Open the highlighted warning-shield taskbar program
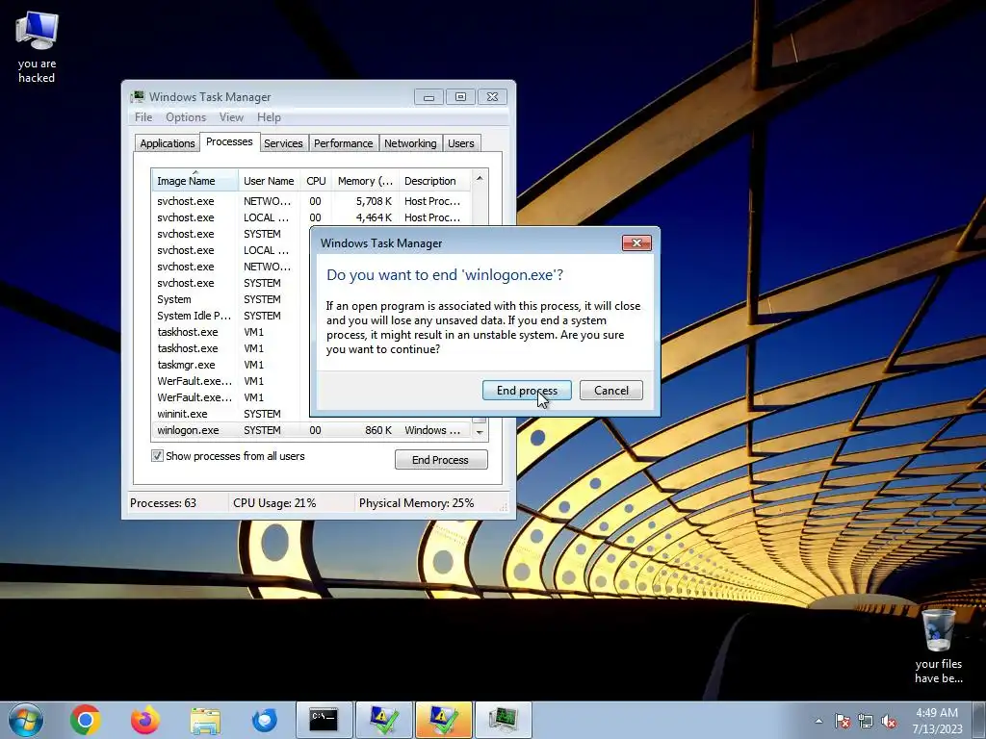The height and width of the screenshot is (739, 986). point(444,720)
